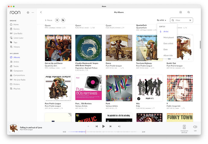This screenshot has height=144, width=208.
Task: Open Get on Up and Dance album cover
Action: pos(58,48)
